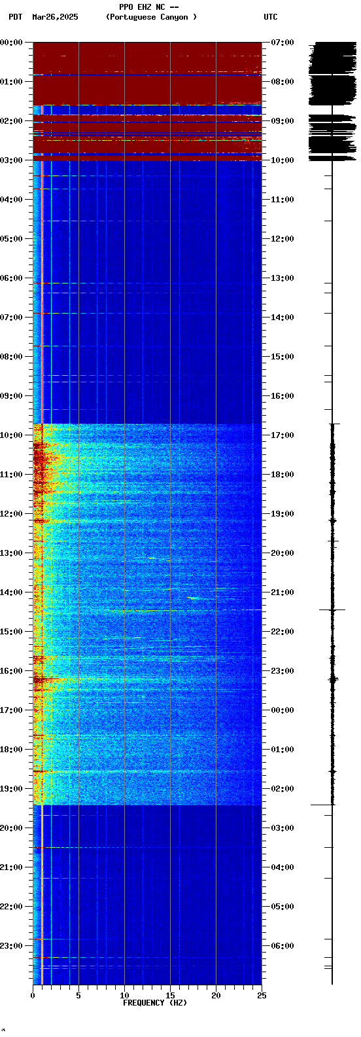This screenshot has width=361, height=1037.
Task: Select the 10 Hz frequency axis label
Action: point(124,996)
